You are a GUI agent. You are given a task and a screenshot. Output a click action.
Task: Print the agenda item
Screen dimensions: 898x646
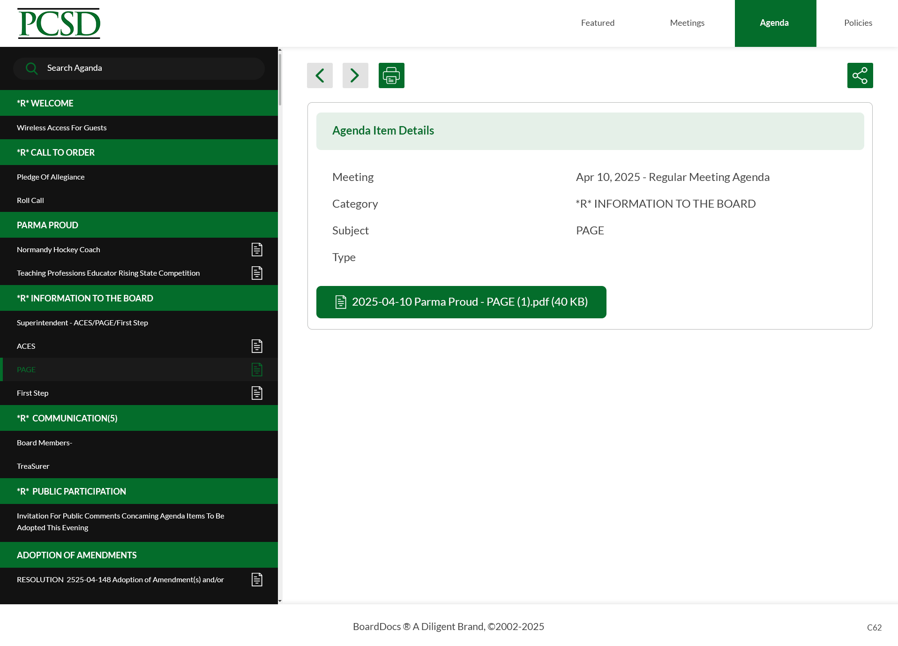click(391, 75)
